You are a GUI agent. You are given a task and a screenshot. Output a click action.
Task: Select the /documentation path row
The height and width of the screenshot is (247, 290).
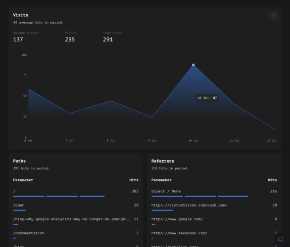coord(76,235)
